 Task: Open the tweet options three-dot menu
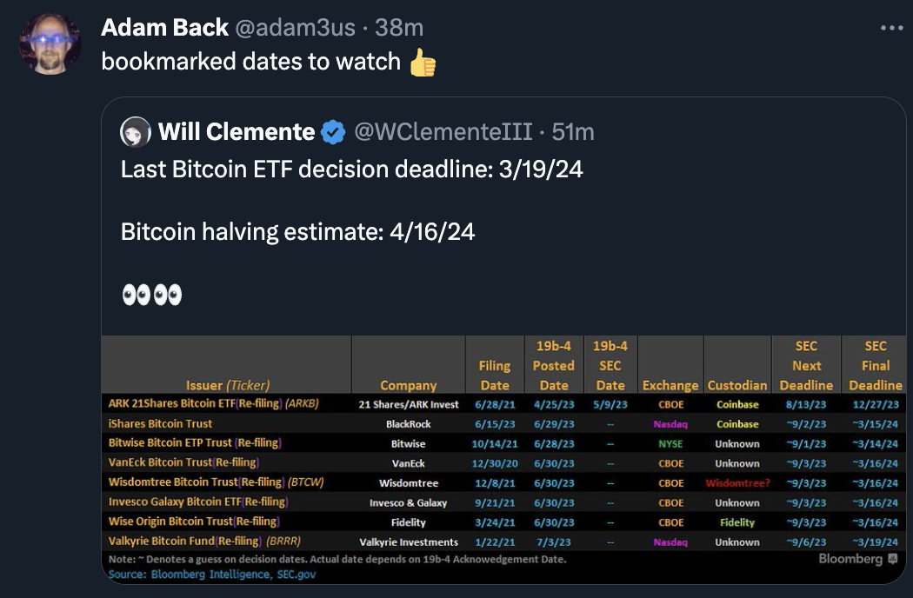891,26
